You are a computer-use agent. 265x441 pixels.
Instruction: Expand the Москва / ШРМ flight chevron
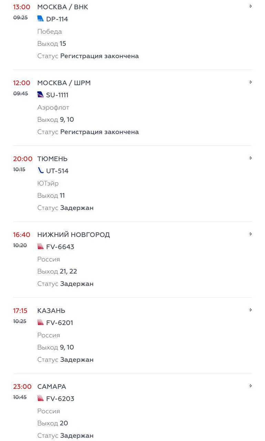click(251, 82)
